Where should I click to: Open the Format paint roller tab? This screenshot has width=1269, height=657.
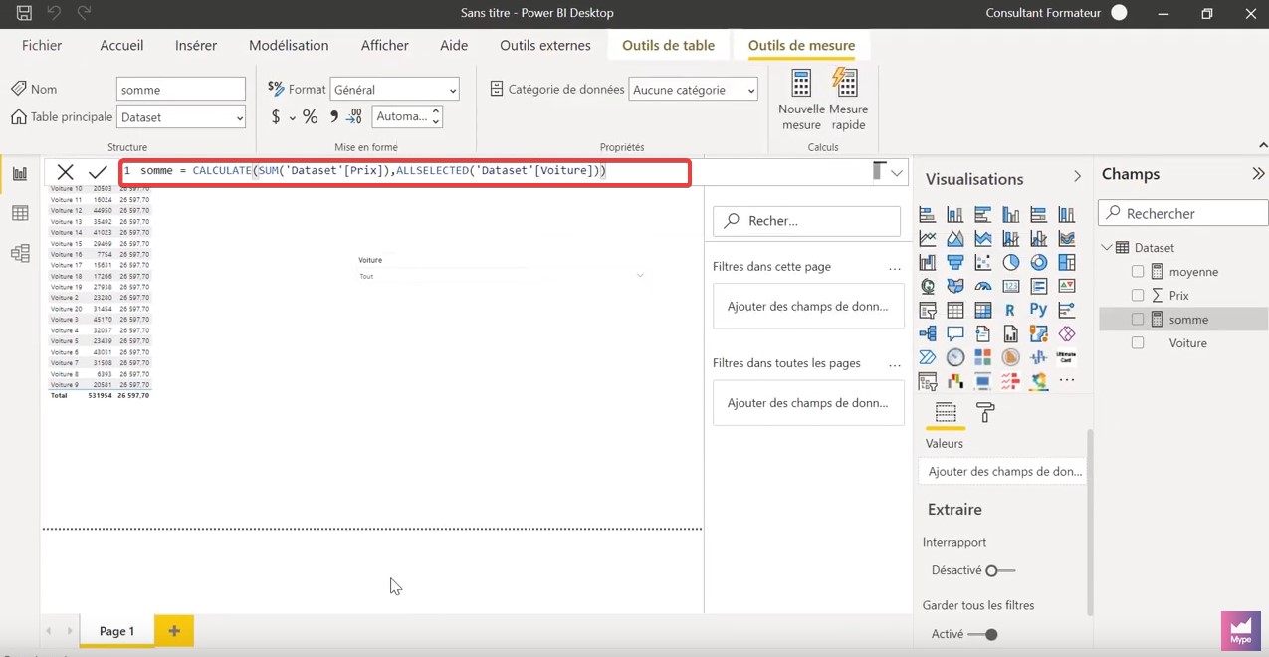tap(985, 412)
